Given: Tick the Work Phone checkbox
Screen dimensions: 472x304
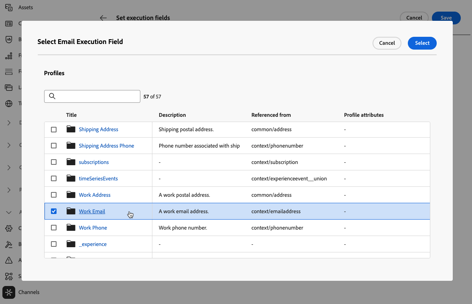Looking at the screenshot, I should coord(54,228).
